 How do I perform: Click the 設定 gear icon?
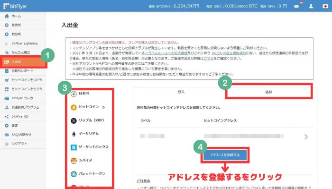(x=7, y=126)
